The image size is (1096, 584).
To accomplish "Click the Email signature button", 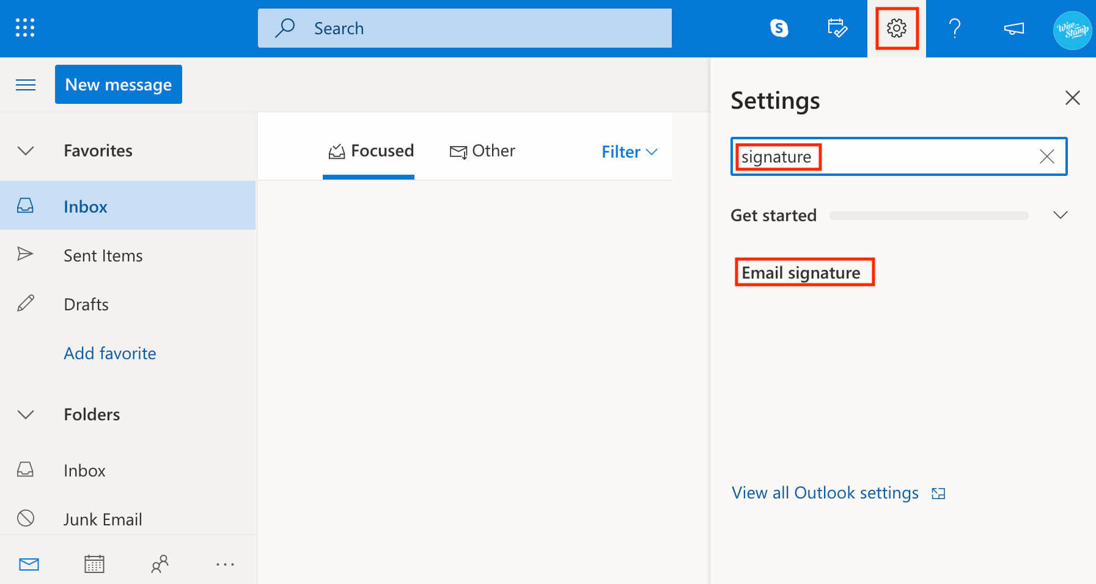I will [804, 272].
